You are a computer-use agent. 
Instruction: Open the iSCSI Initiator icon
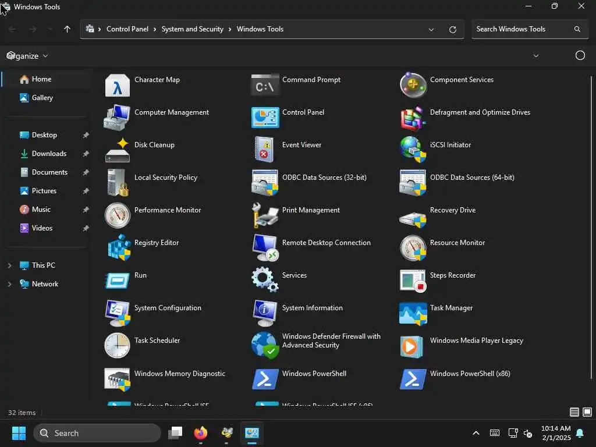[x=413, y=150]
